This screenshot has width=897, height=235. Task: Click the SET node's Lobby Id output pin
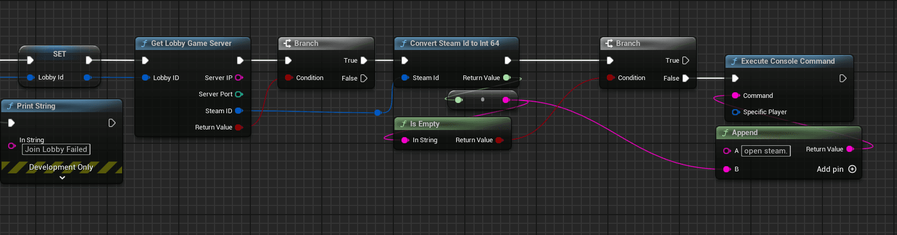coord(87,77)
